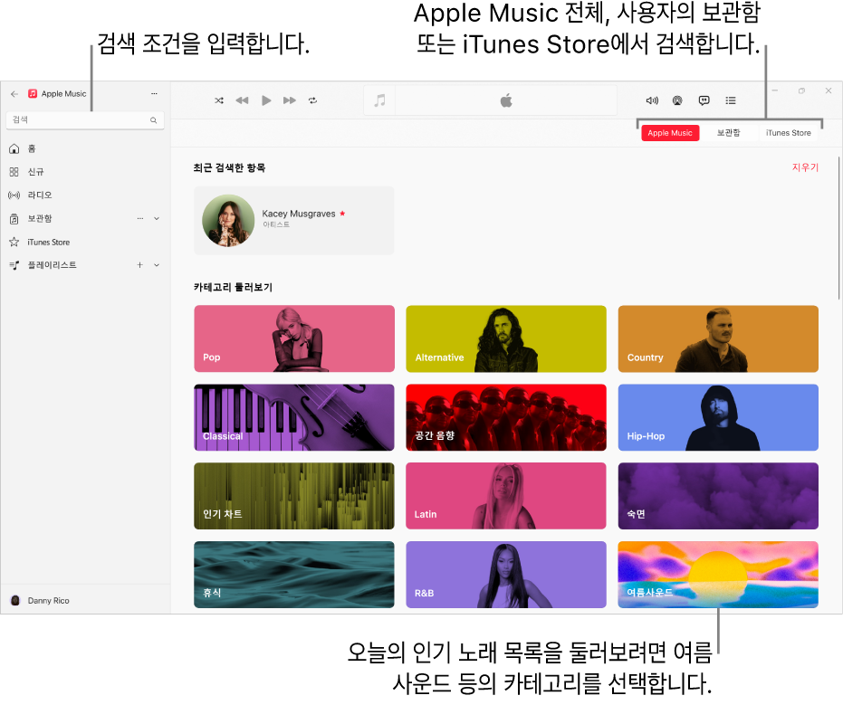Screen dimensions: 843x705
Task: Open the sidebar more options (…) menu
Action: [154, 93]
